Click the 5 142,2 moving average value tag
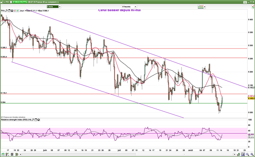Screen dimensions: 255x157 pos(251,88)
